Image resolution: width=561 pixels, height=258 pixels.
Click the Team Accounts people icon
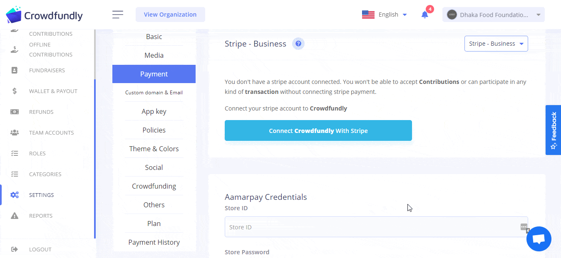15,133
